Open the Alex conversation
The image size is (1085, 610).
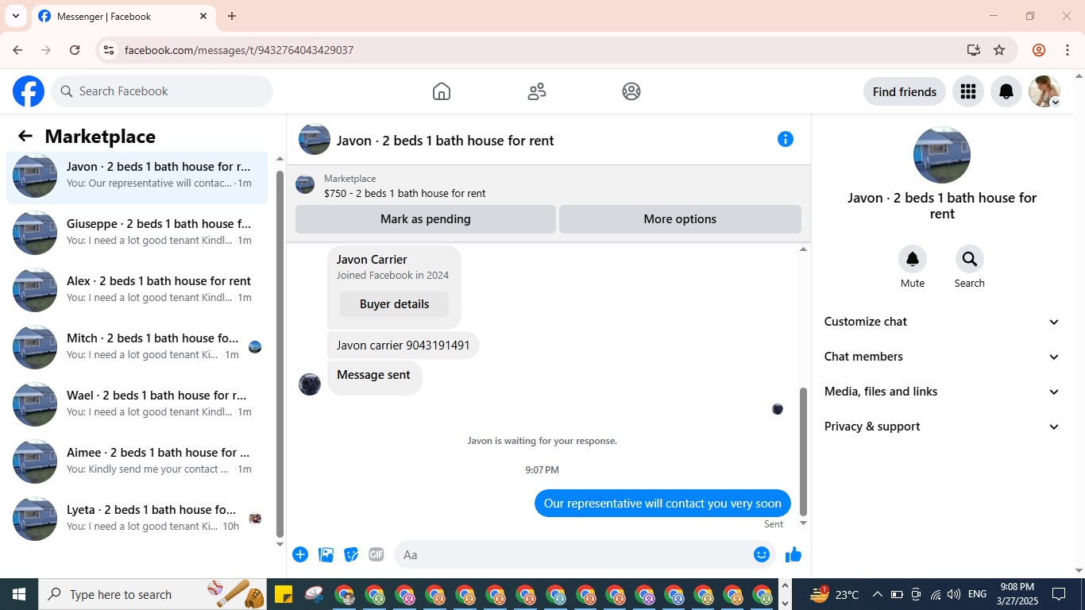click(x=137, y=289)
